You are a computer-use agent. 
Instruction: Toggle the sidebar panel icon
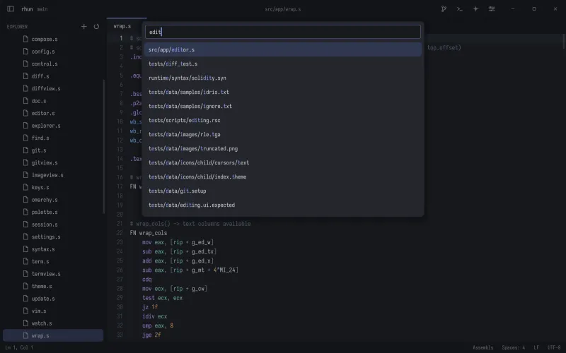tap(11, 9)
